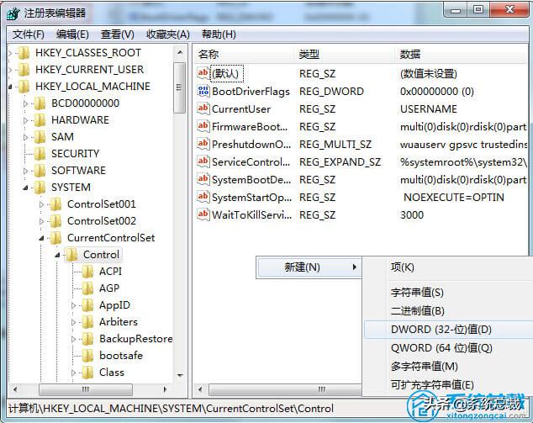Expand the SOFTWARE tree node
The image size is (533, 423).
click(25, 171)
